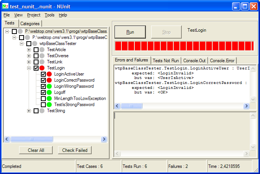The image size is (260, 174).
Task: Tick the checkbox for TestArticle
Action: (36, 50)
